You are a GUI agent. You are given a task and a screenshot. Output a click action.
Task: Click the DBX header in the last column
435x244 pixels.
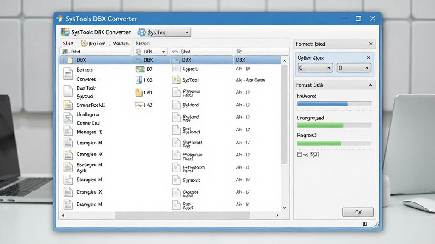point(240,60)
